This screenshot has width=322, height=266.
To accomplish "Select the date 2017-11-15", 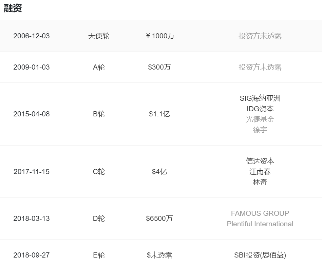I will click(x=32, y=172).
